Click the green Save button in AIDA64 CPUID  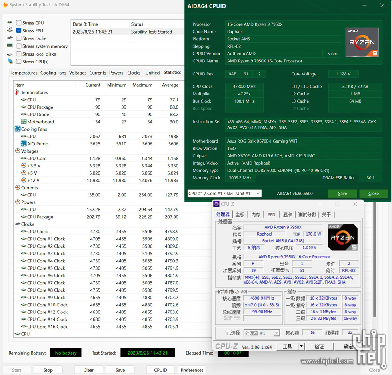tap(342, 194)
